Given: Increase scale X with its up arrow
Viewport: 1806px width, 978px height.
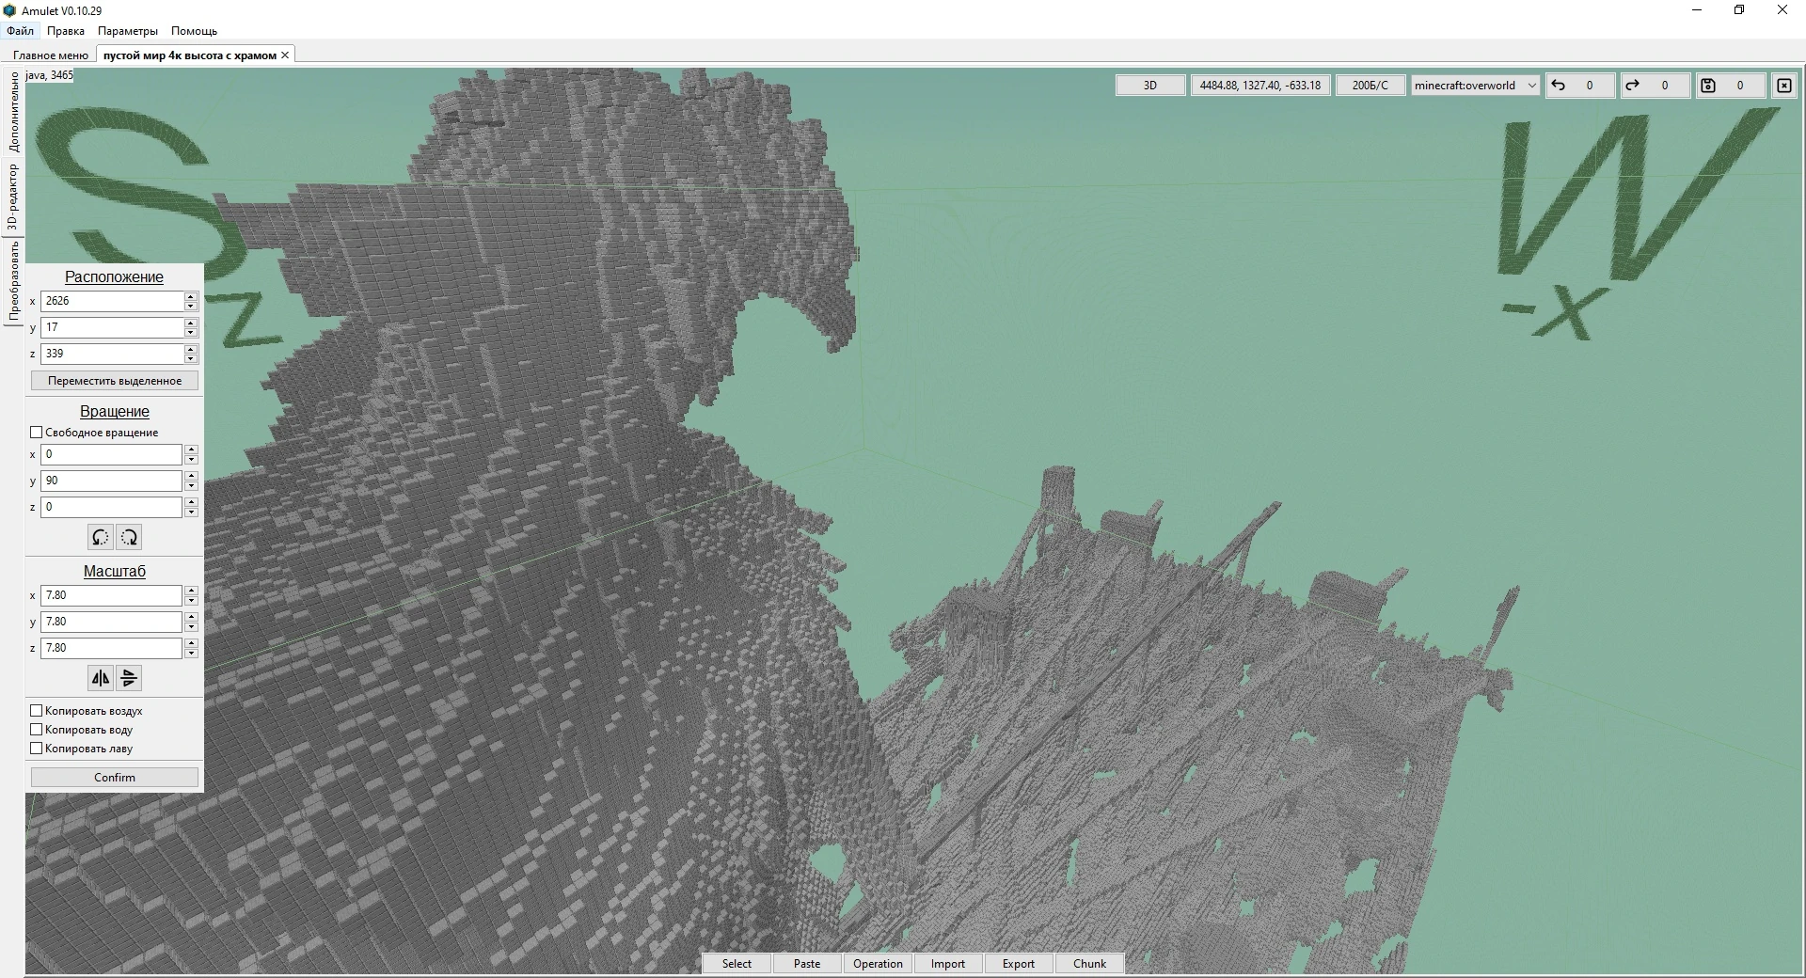Looking at the screenshot, I should 191,591.
